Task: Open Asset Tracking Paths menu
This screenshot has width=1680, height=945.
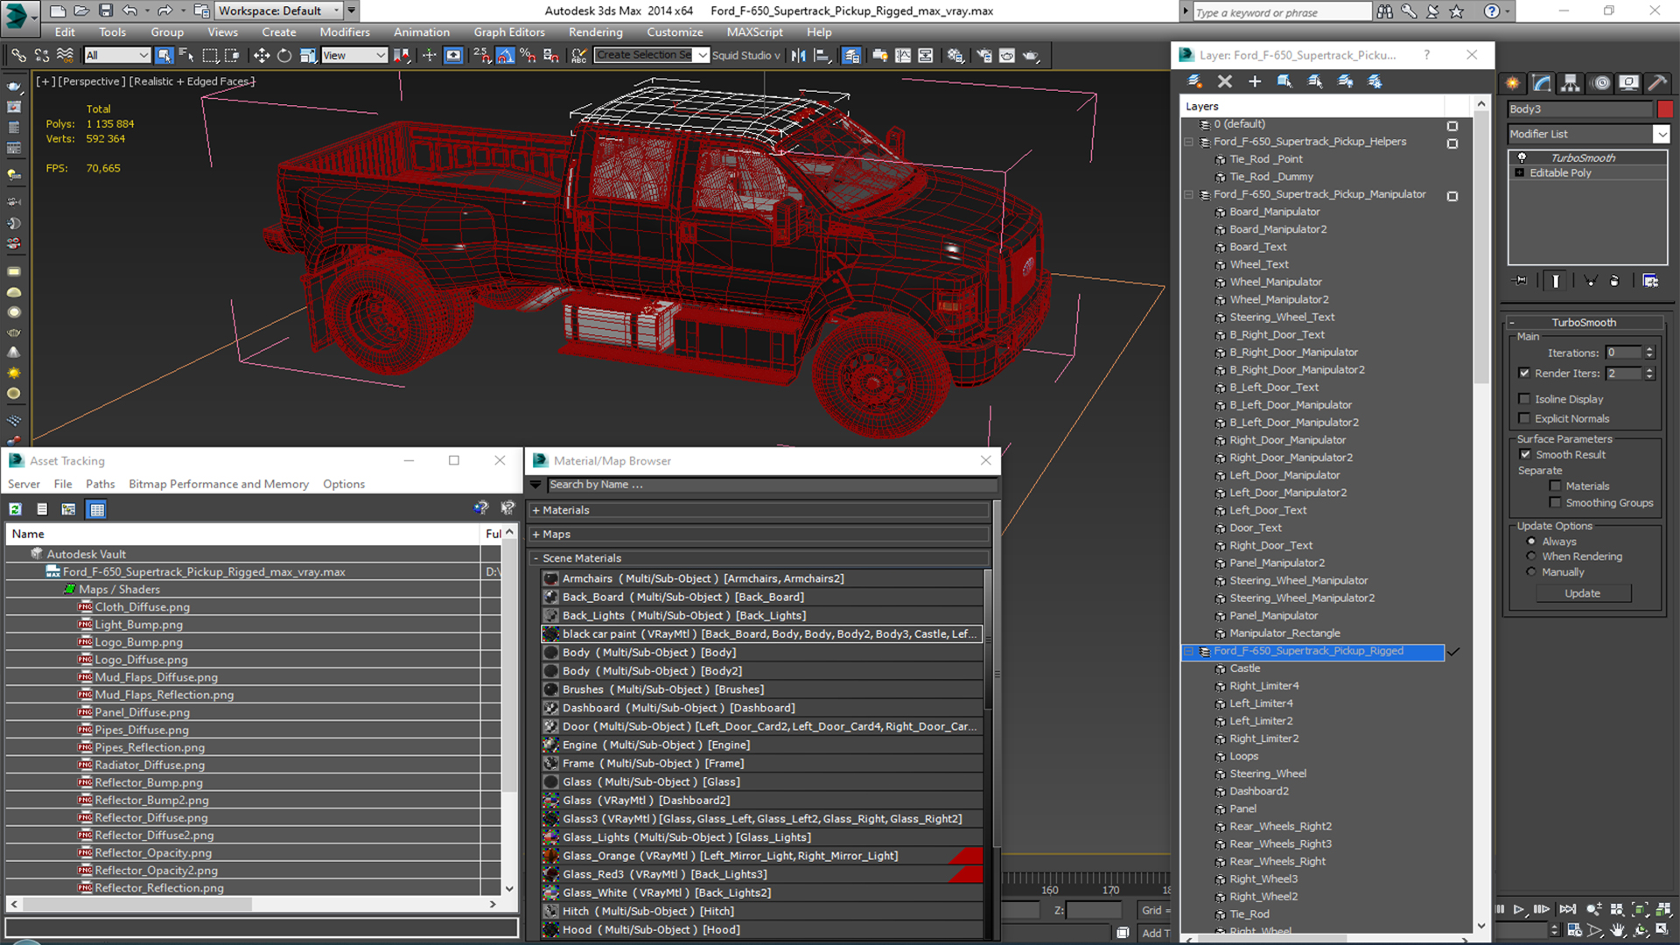Action: point(100,484)
